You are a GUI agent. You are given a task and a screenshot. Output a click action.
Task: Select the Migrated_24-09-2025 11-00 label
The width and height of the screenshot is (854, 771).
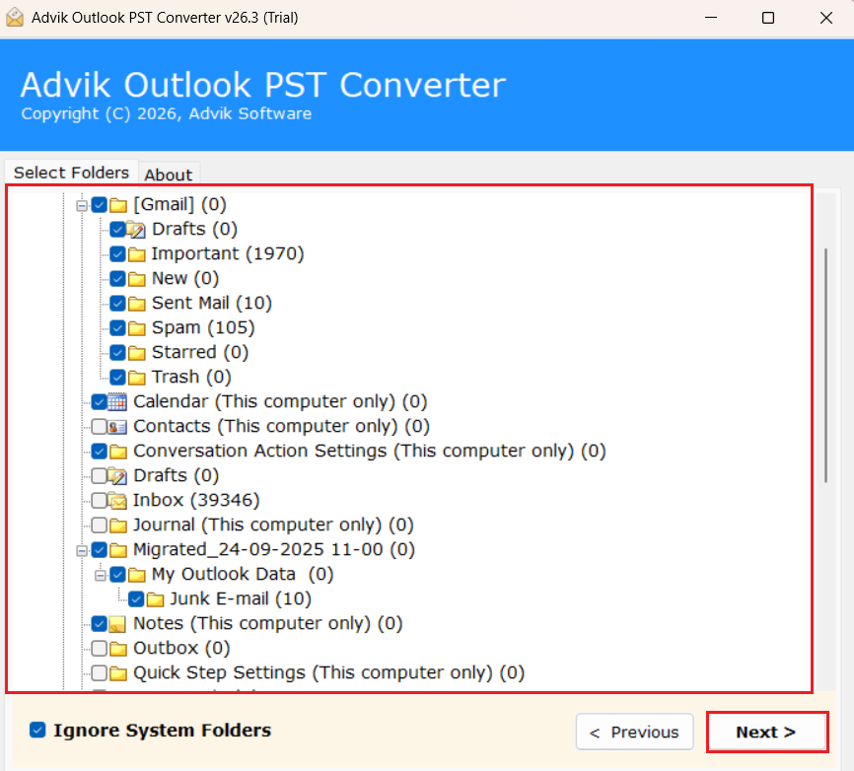(x=274, y=549)
